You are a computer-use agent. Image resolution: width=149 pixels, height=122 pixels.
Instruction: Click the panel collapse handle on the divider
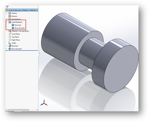point(39,53)
